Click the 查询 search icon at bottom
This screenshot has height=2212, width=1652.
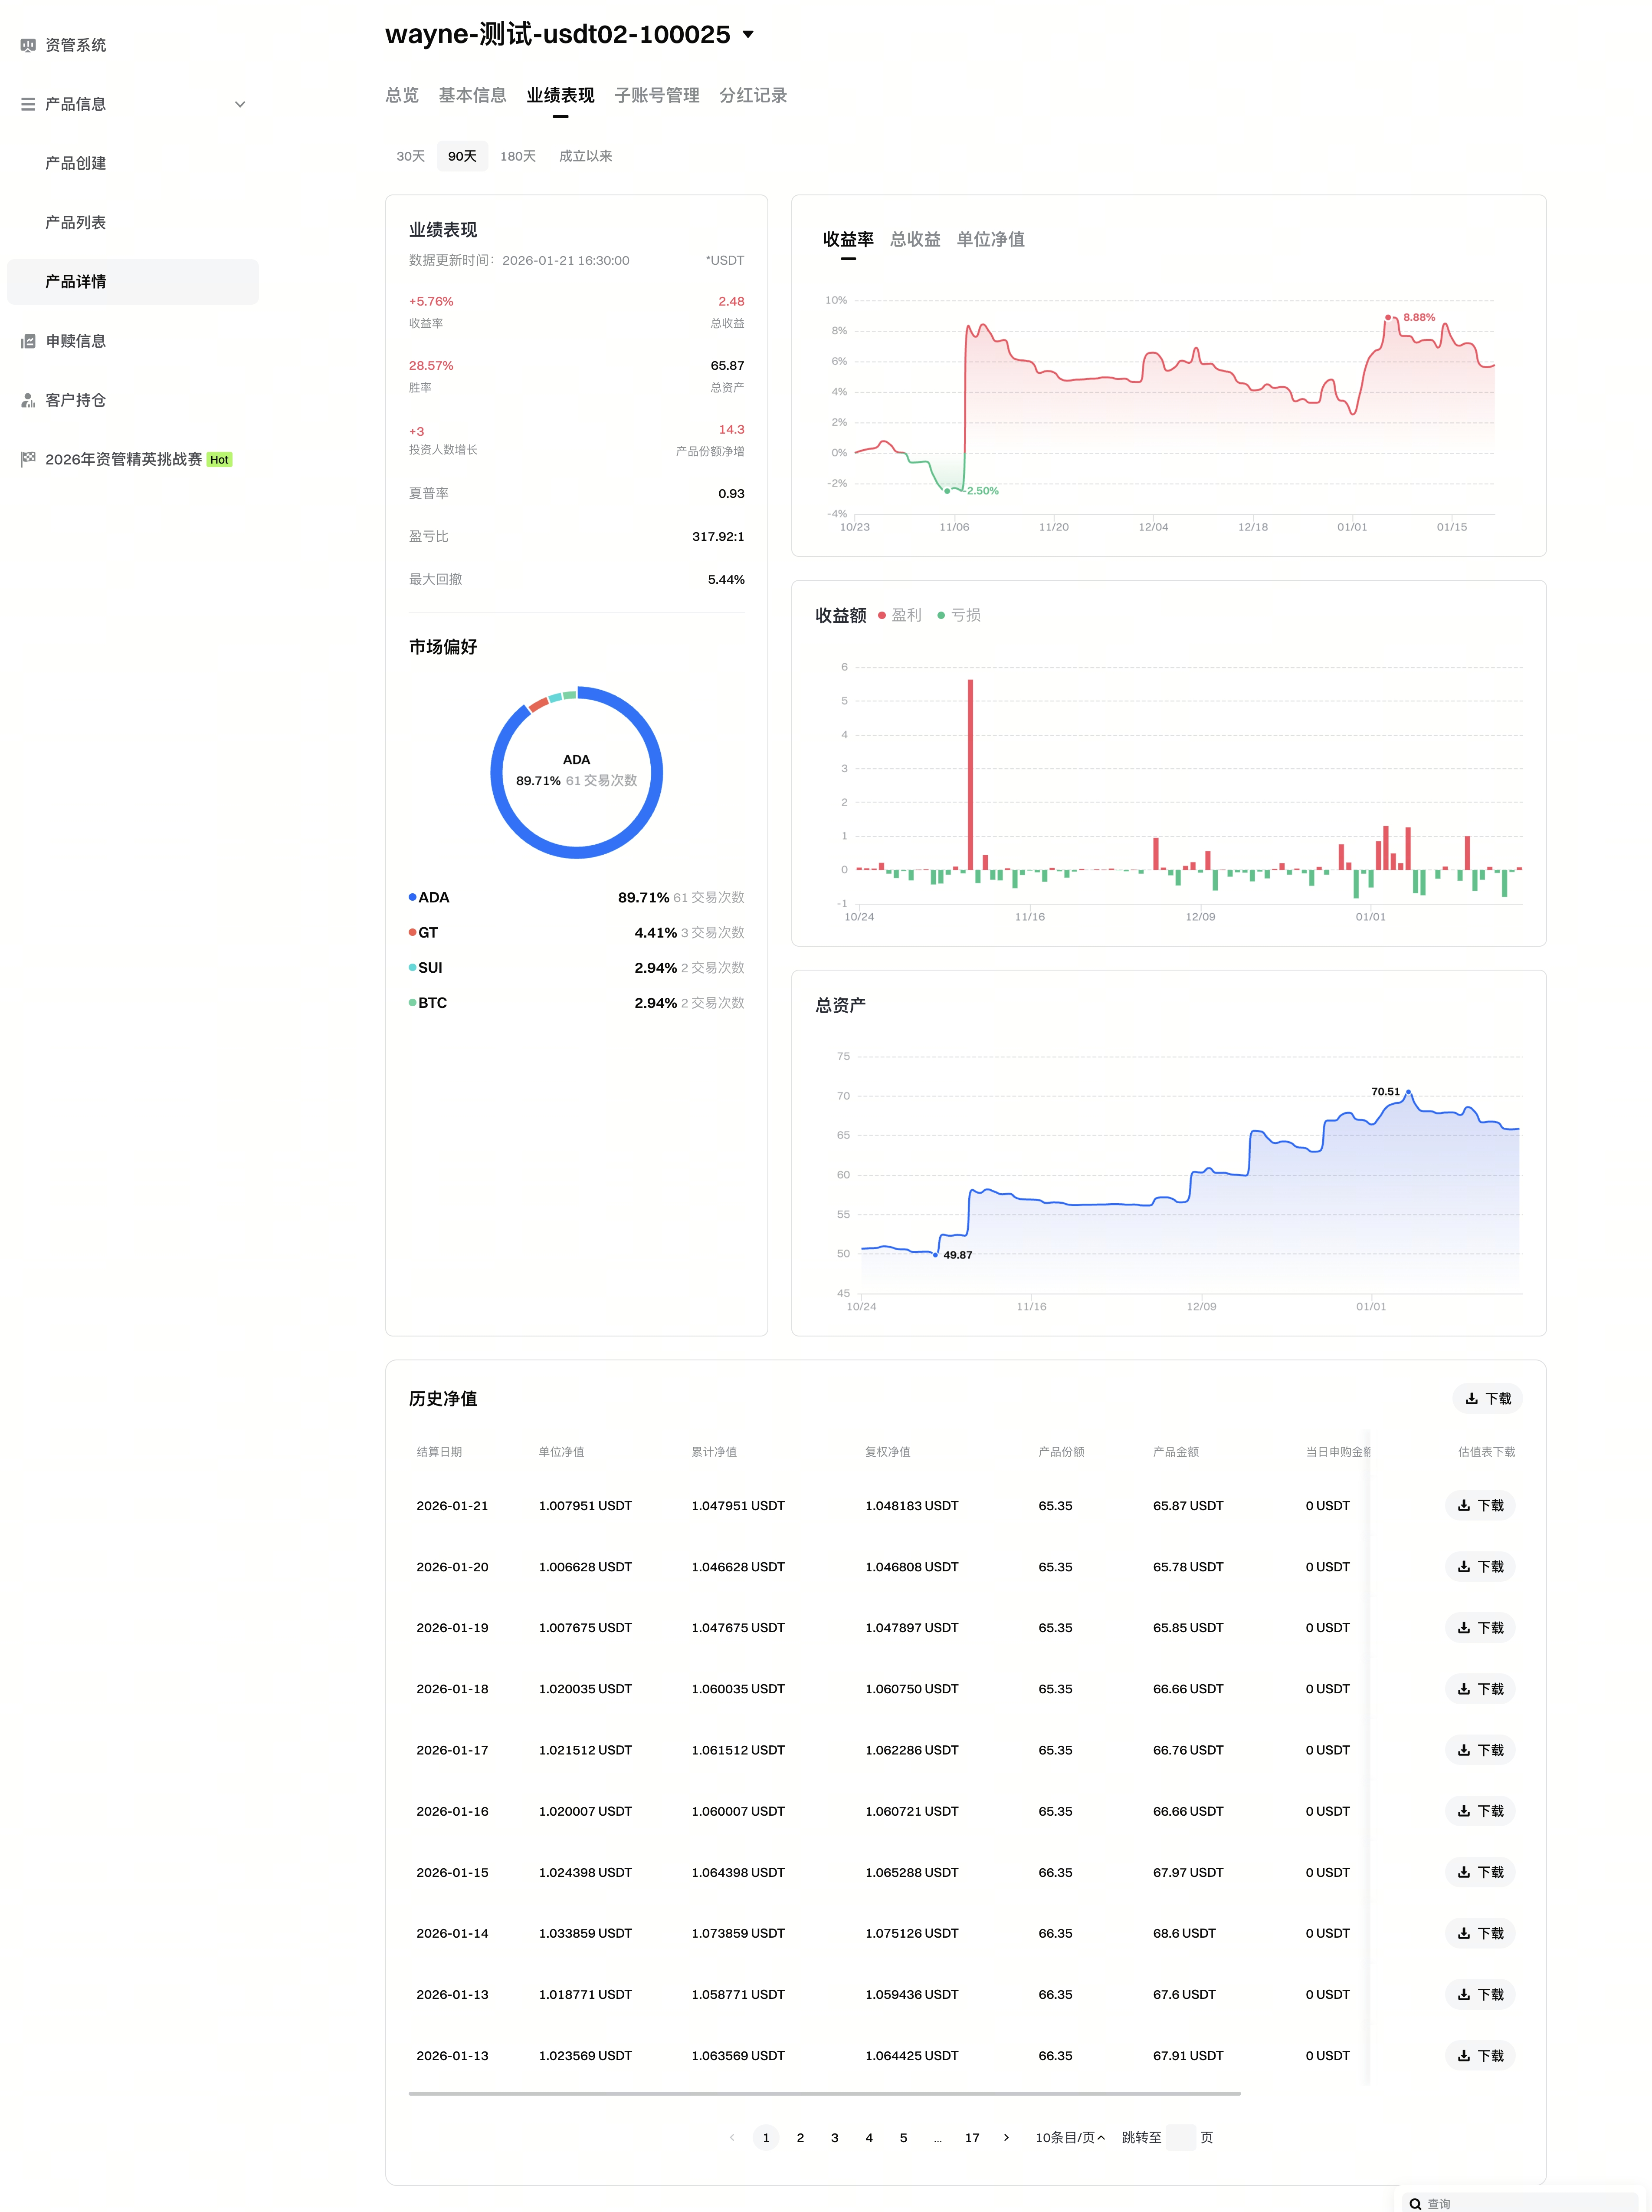pyautogui.click(x=1414, y=2203)
